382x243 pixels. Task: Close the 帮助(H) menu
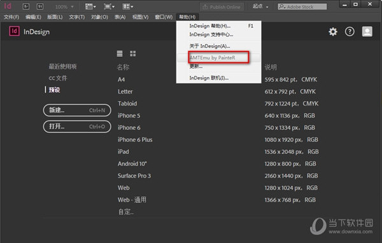point(187,17)
